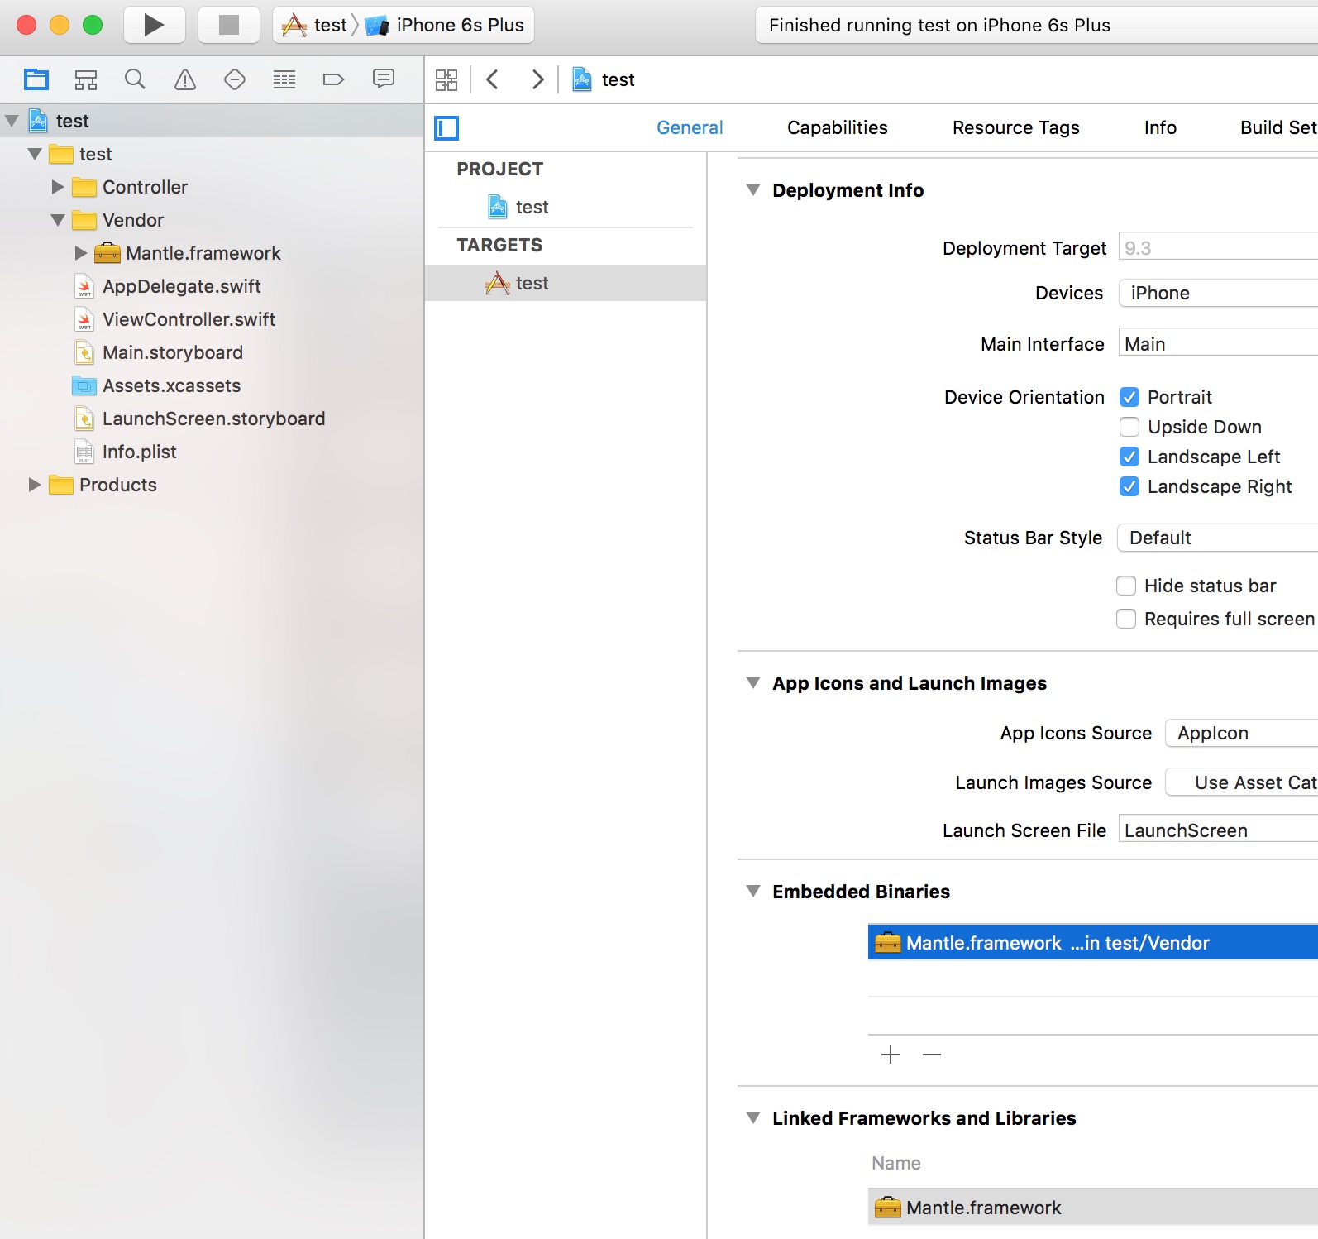The image size is (1318, 1239).
Task: Choose iPhone 6s Plus destination
Action: [x=445, y=25]
